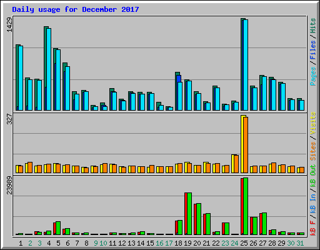Click day label 15 on the x-axis
320x250 pixels.
pos(150,243)
